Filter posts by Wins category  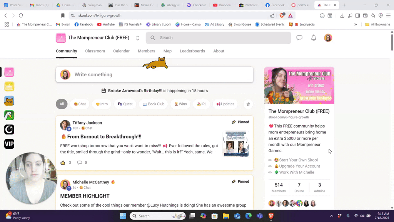[x=180, y=104]
